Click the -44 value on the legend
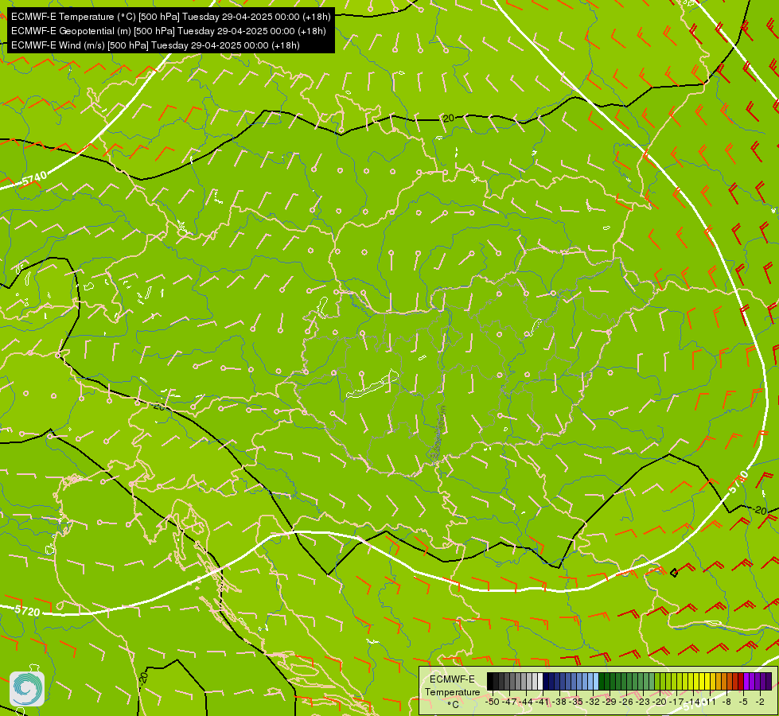This screenshot has height=716, width=779. 526,702
